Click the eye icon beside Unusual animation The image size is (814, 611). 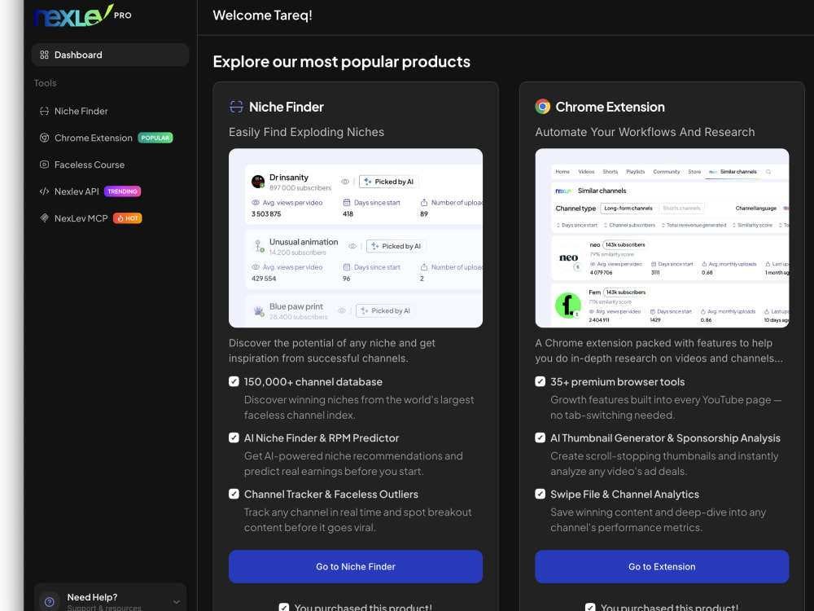[x=352, y=246]
